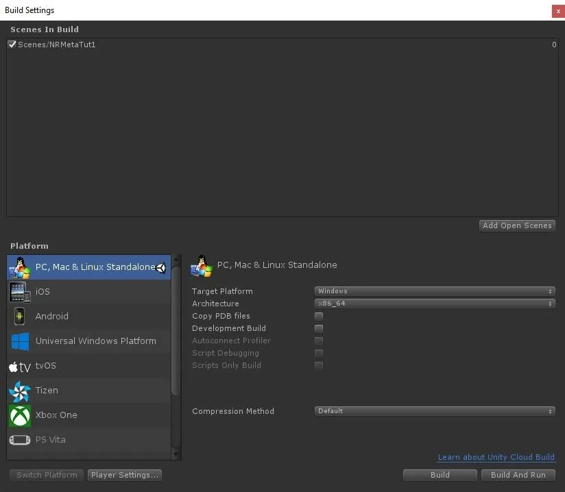565x492 pixels.
Task: Toggle the Scripts Only Build checkbox
Action: point(319,366)
